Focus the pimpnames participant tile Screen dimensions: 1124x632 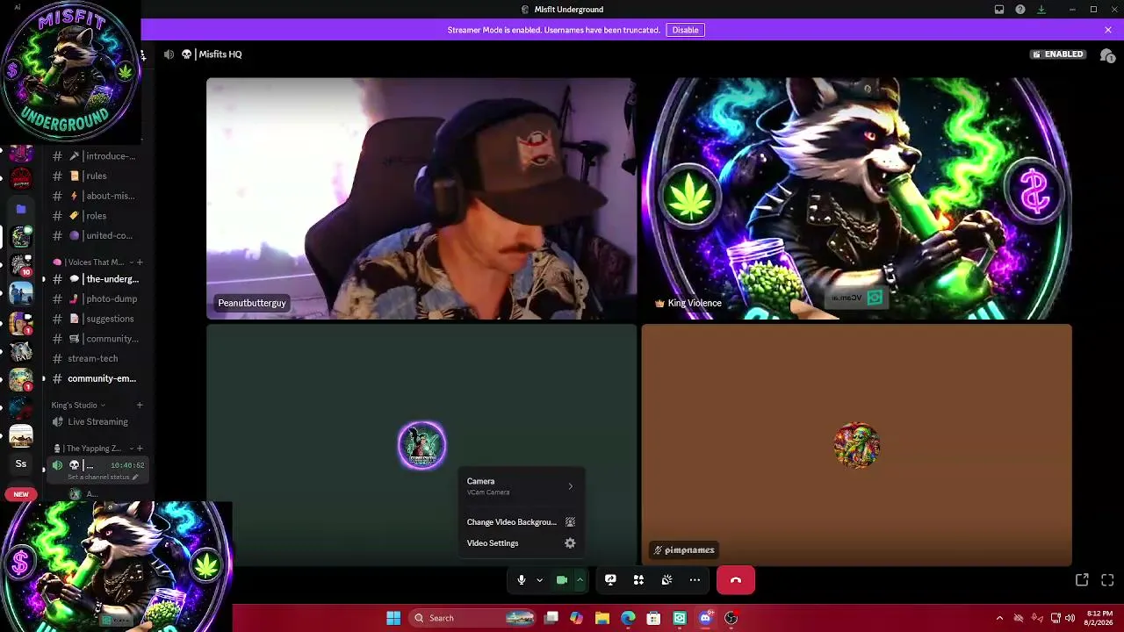click(856, 445)
